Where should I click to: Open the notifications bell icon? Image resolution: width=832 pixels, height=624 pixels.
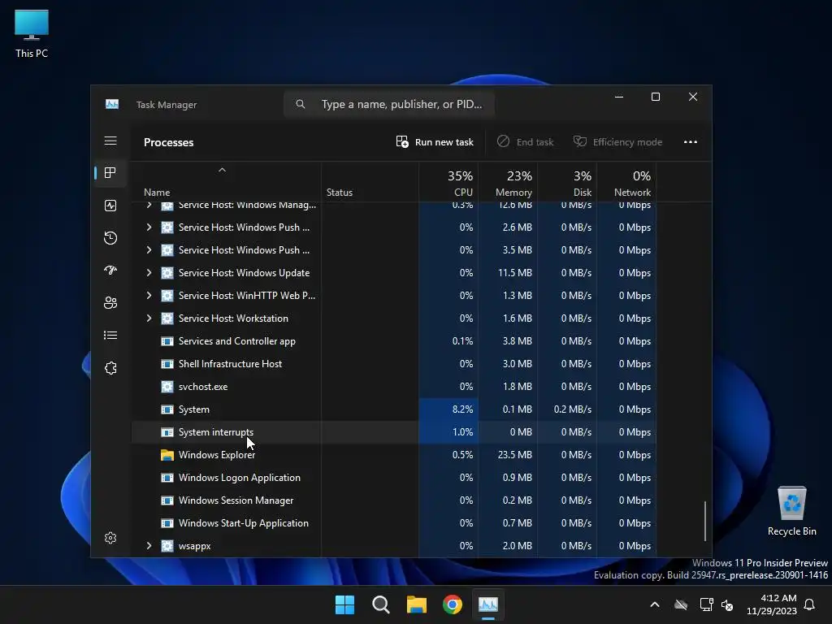809,604
